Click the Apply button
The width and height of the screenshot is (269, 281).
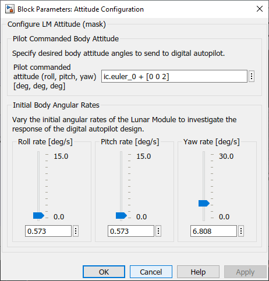point(245,272)
